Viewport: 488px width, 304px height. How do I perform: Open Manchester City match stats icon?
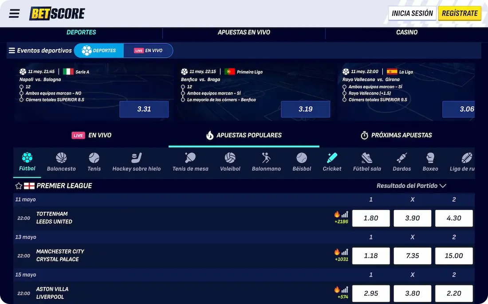[x=345, y=252]
